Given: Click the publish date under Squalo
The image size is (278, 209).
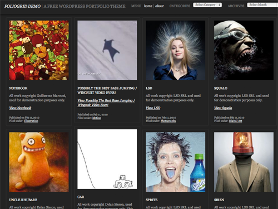Looking at the screenshot, I should pyautogui.click(x=229, y=118).
